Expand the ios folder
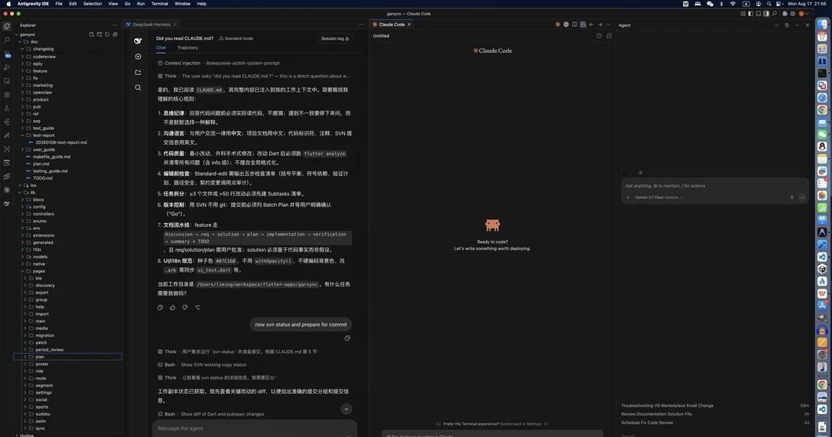The height and width of the screenshot is (437, 832). tap(33, 185)
